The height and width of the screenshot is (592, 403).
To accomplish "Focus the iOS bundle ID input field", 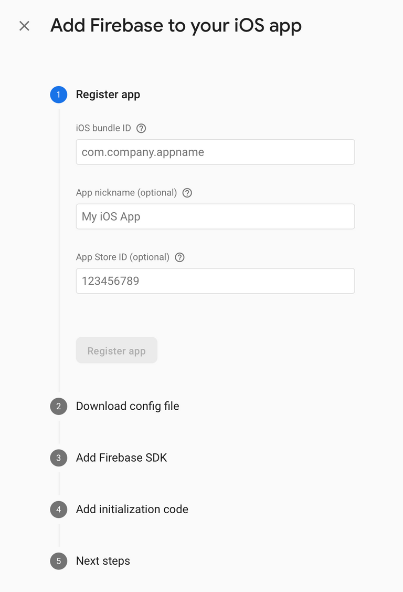I will point(215,152).
